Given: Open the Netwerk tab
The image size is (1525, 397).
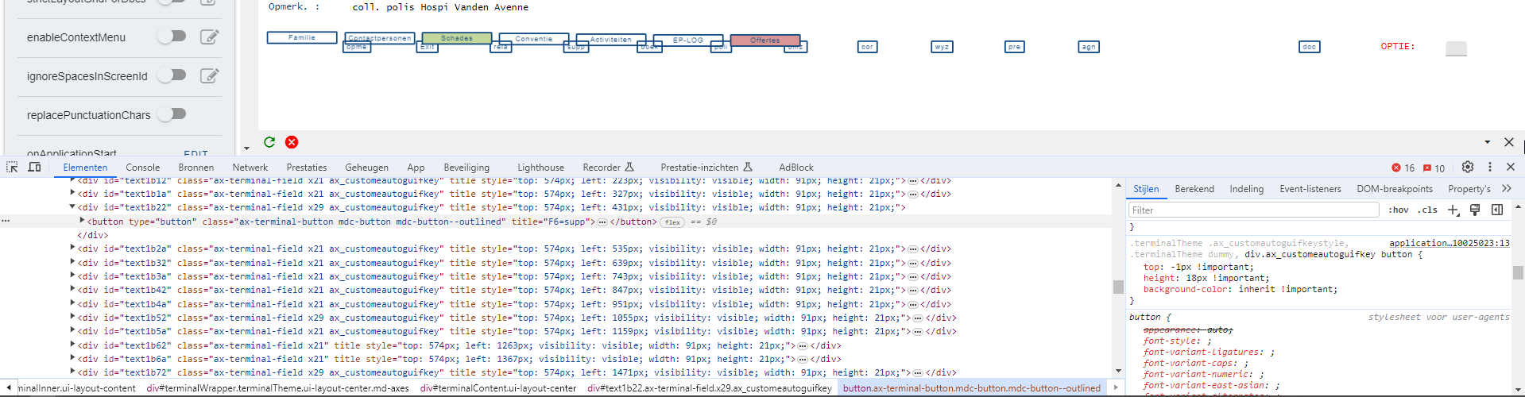Looking at the screenshot, I should [250, 168].
